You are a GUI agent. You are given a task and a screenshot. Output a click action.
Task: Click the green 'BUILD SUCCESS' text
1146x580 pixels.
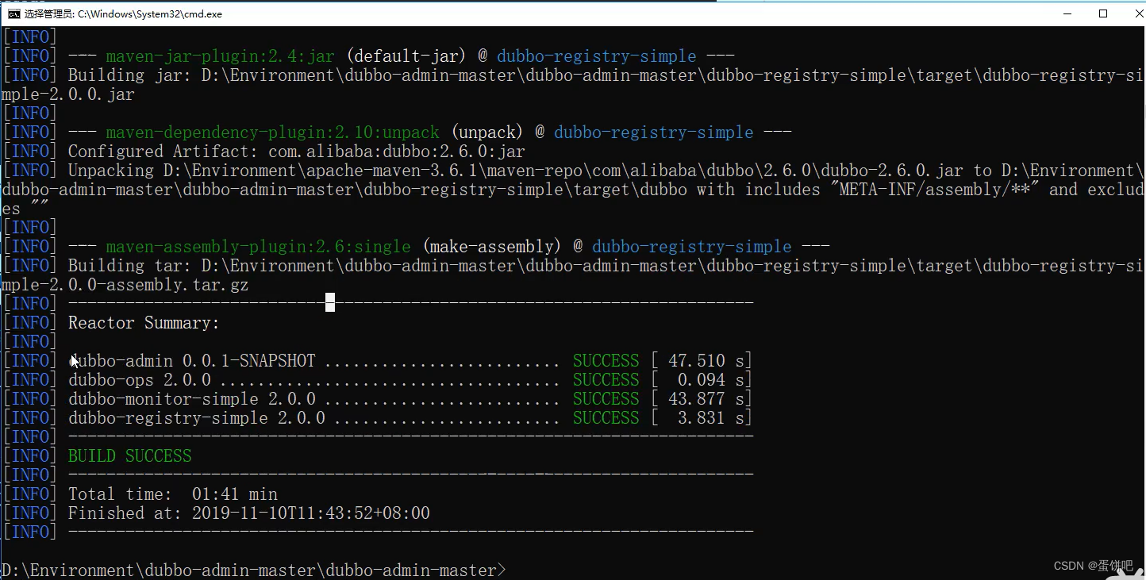pyautogui.click(x=130, y=456)
